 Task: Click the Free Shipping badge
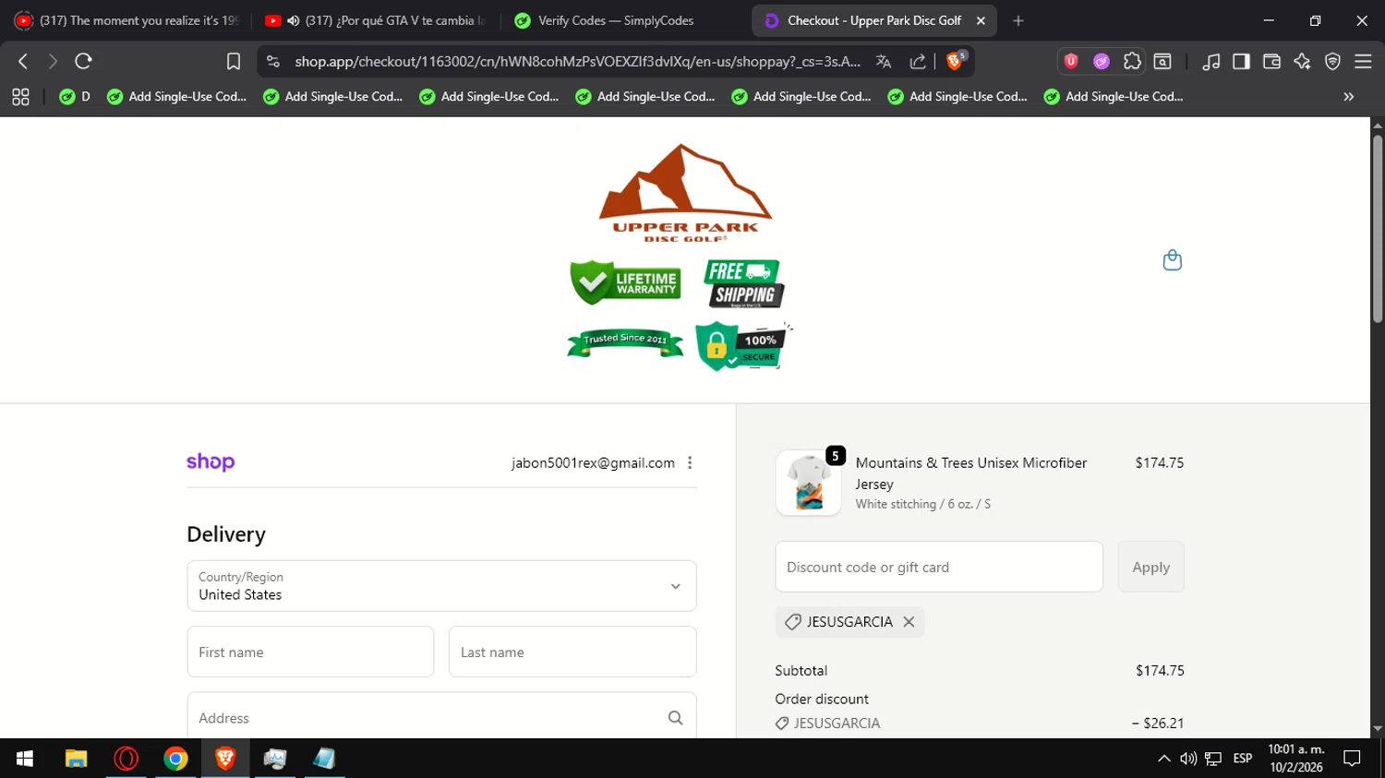click(x=744, y=283)
